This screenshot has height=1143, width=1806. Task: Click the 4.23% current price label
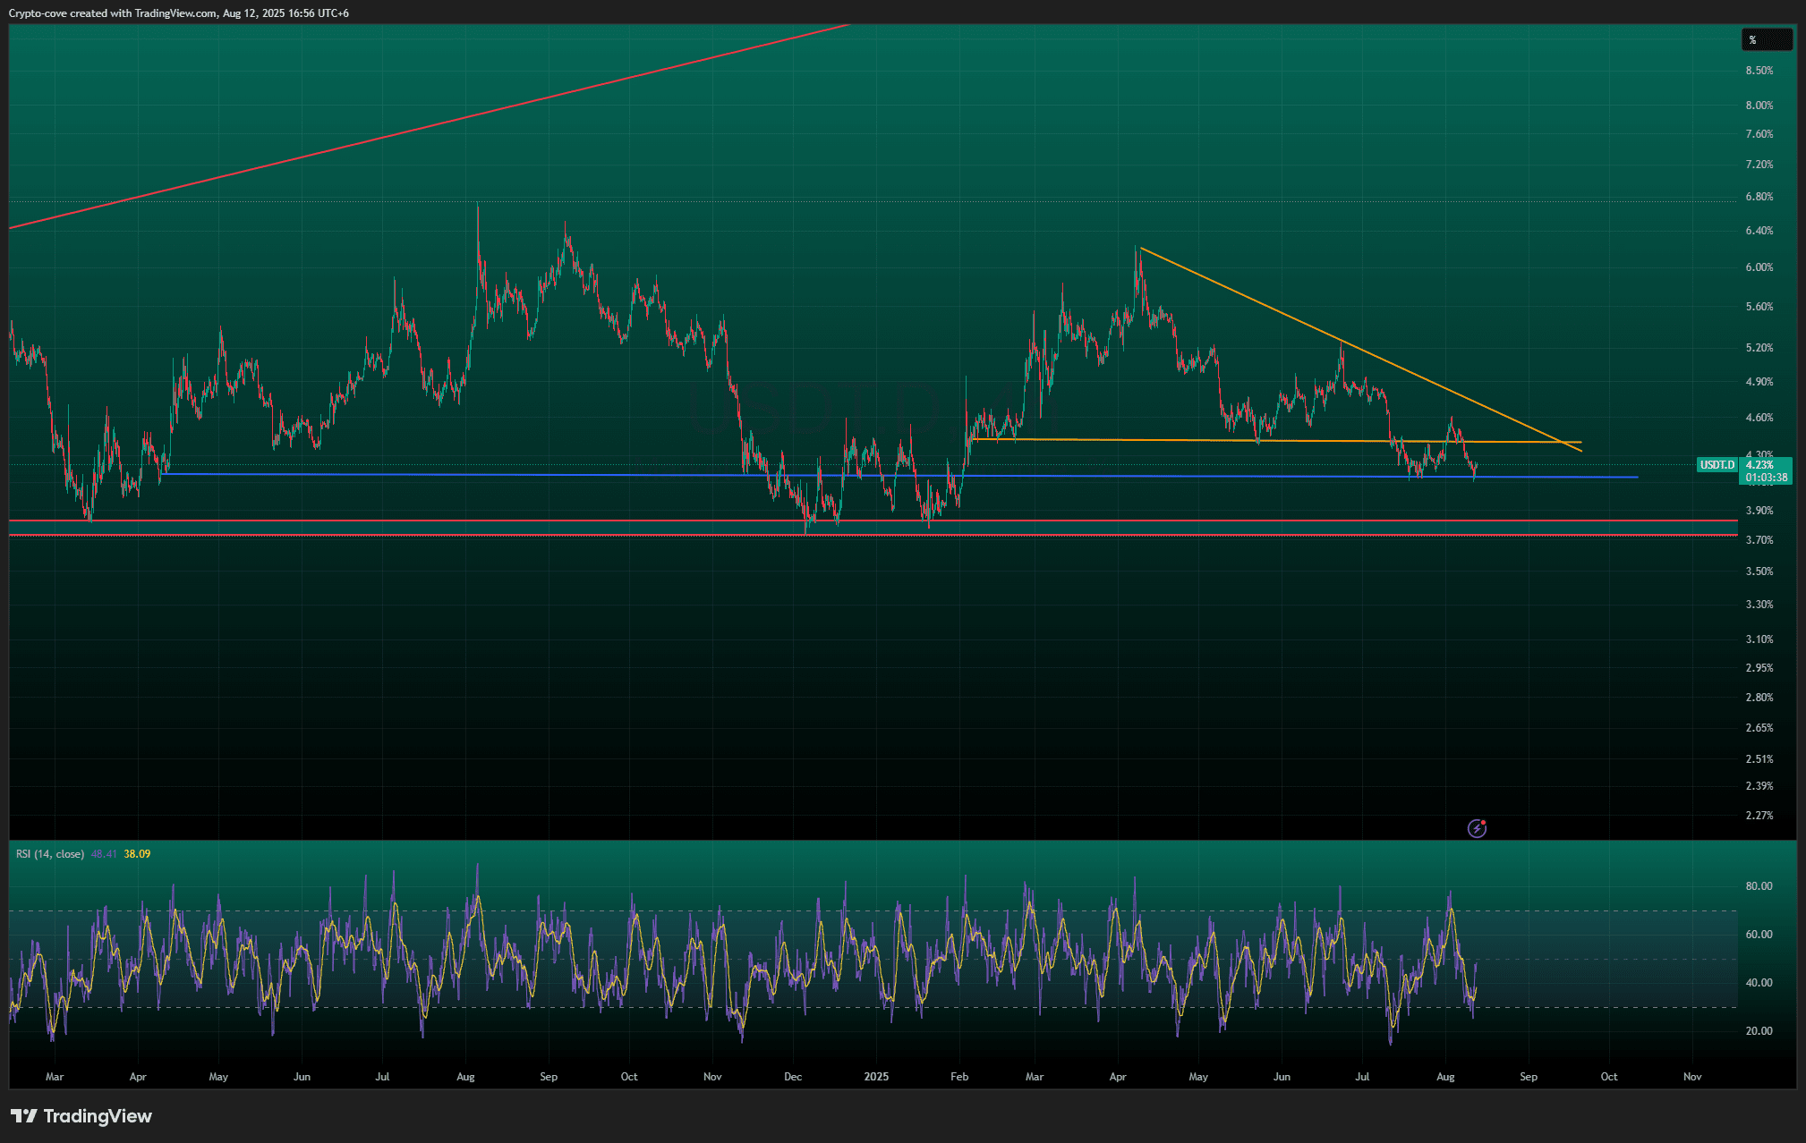1759,465
